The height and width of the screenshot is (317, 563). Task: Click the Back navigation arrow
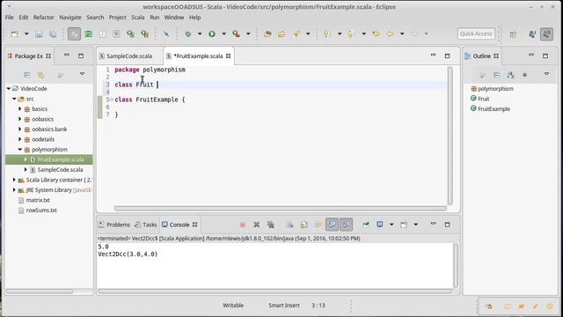point(390,33)
